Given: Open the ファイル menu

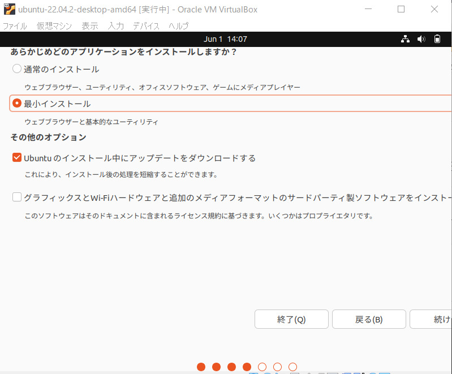Looking at the screenshot, I should (x=15, y=26).
